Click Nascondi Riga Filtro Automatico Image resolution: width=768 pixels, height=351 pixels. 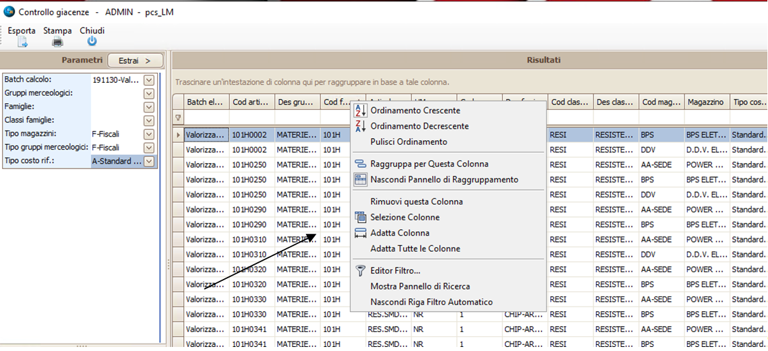[x=431, y=302]
